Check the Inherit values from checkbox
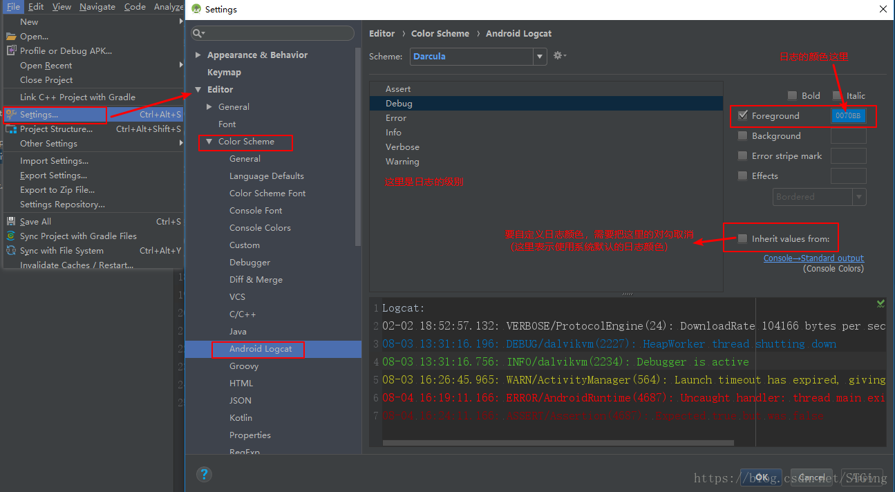895x492 pixels. (743, 239)
